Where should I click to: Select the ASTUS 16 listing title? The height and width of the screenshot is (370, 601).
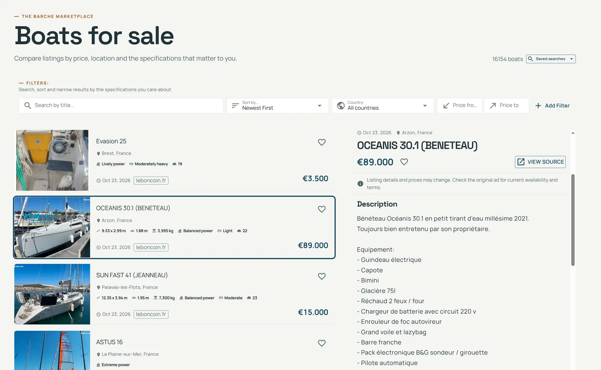pyautogui.click(x=109, y=342)
